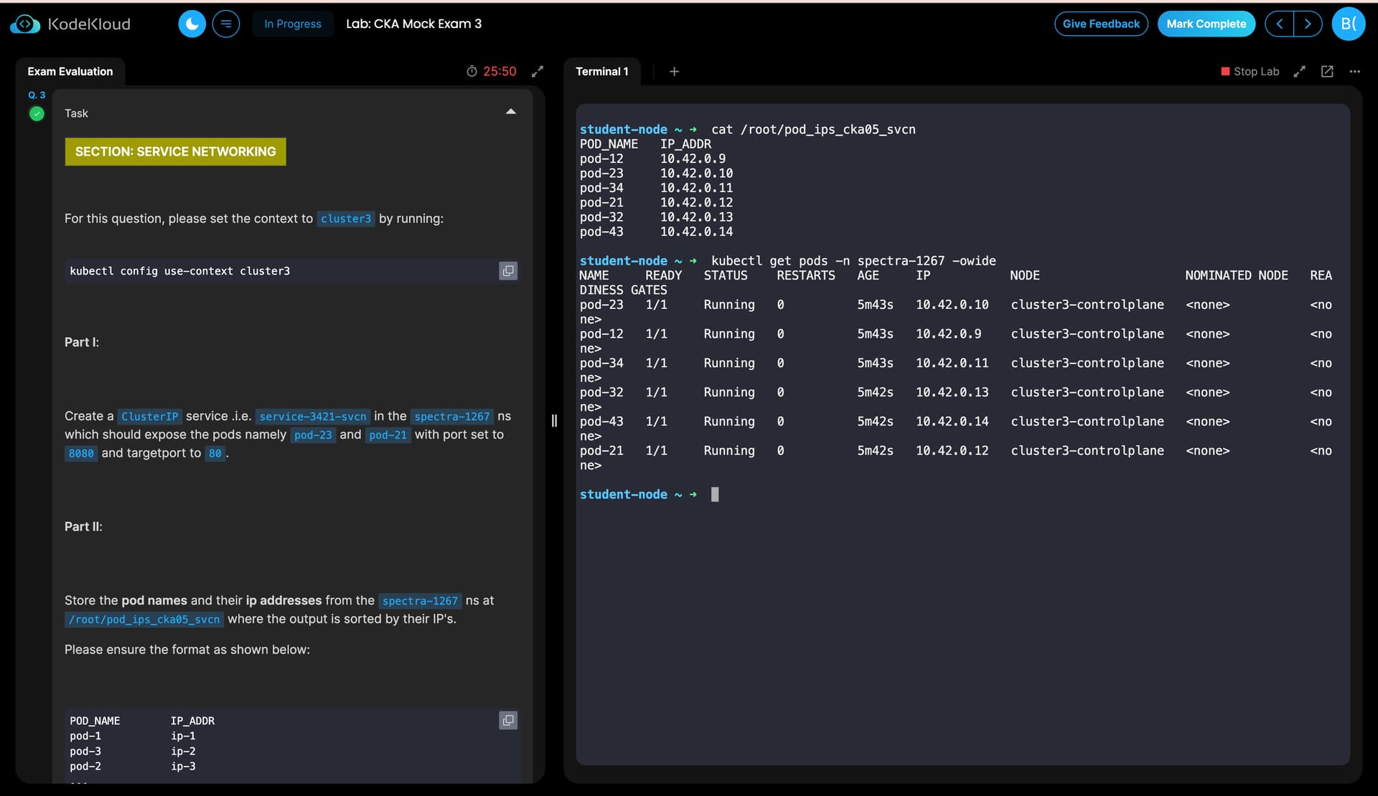
Task: Expand the Exam Evaluation panel fullscreen
Action: (538, 72)
